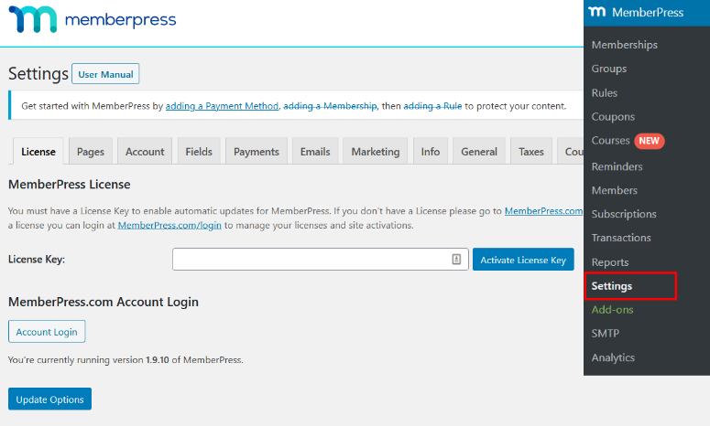The image size is (710, 426).
Task: Open Coupons in the sidebar
Action: 613,116
